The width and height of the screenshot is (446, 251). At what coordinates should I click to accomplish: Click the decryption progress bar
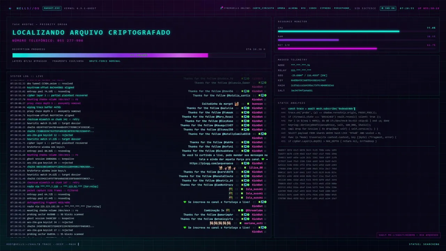[x=139, y=55]
